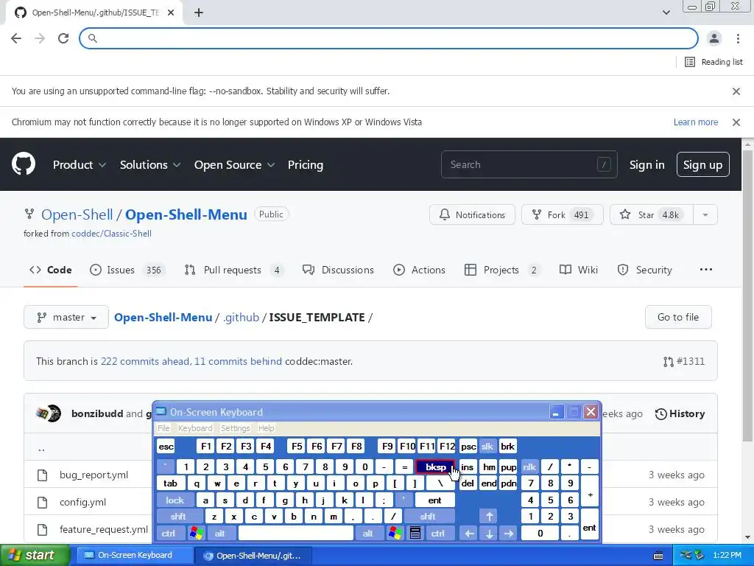Click the Sign up button
This screenshot has width=754, height=566.
pyautogui.click(x=702, y=164)
